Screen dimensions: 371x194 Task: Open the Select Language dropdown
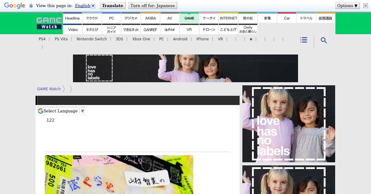(x=61, y=111)
